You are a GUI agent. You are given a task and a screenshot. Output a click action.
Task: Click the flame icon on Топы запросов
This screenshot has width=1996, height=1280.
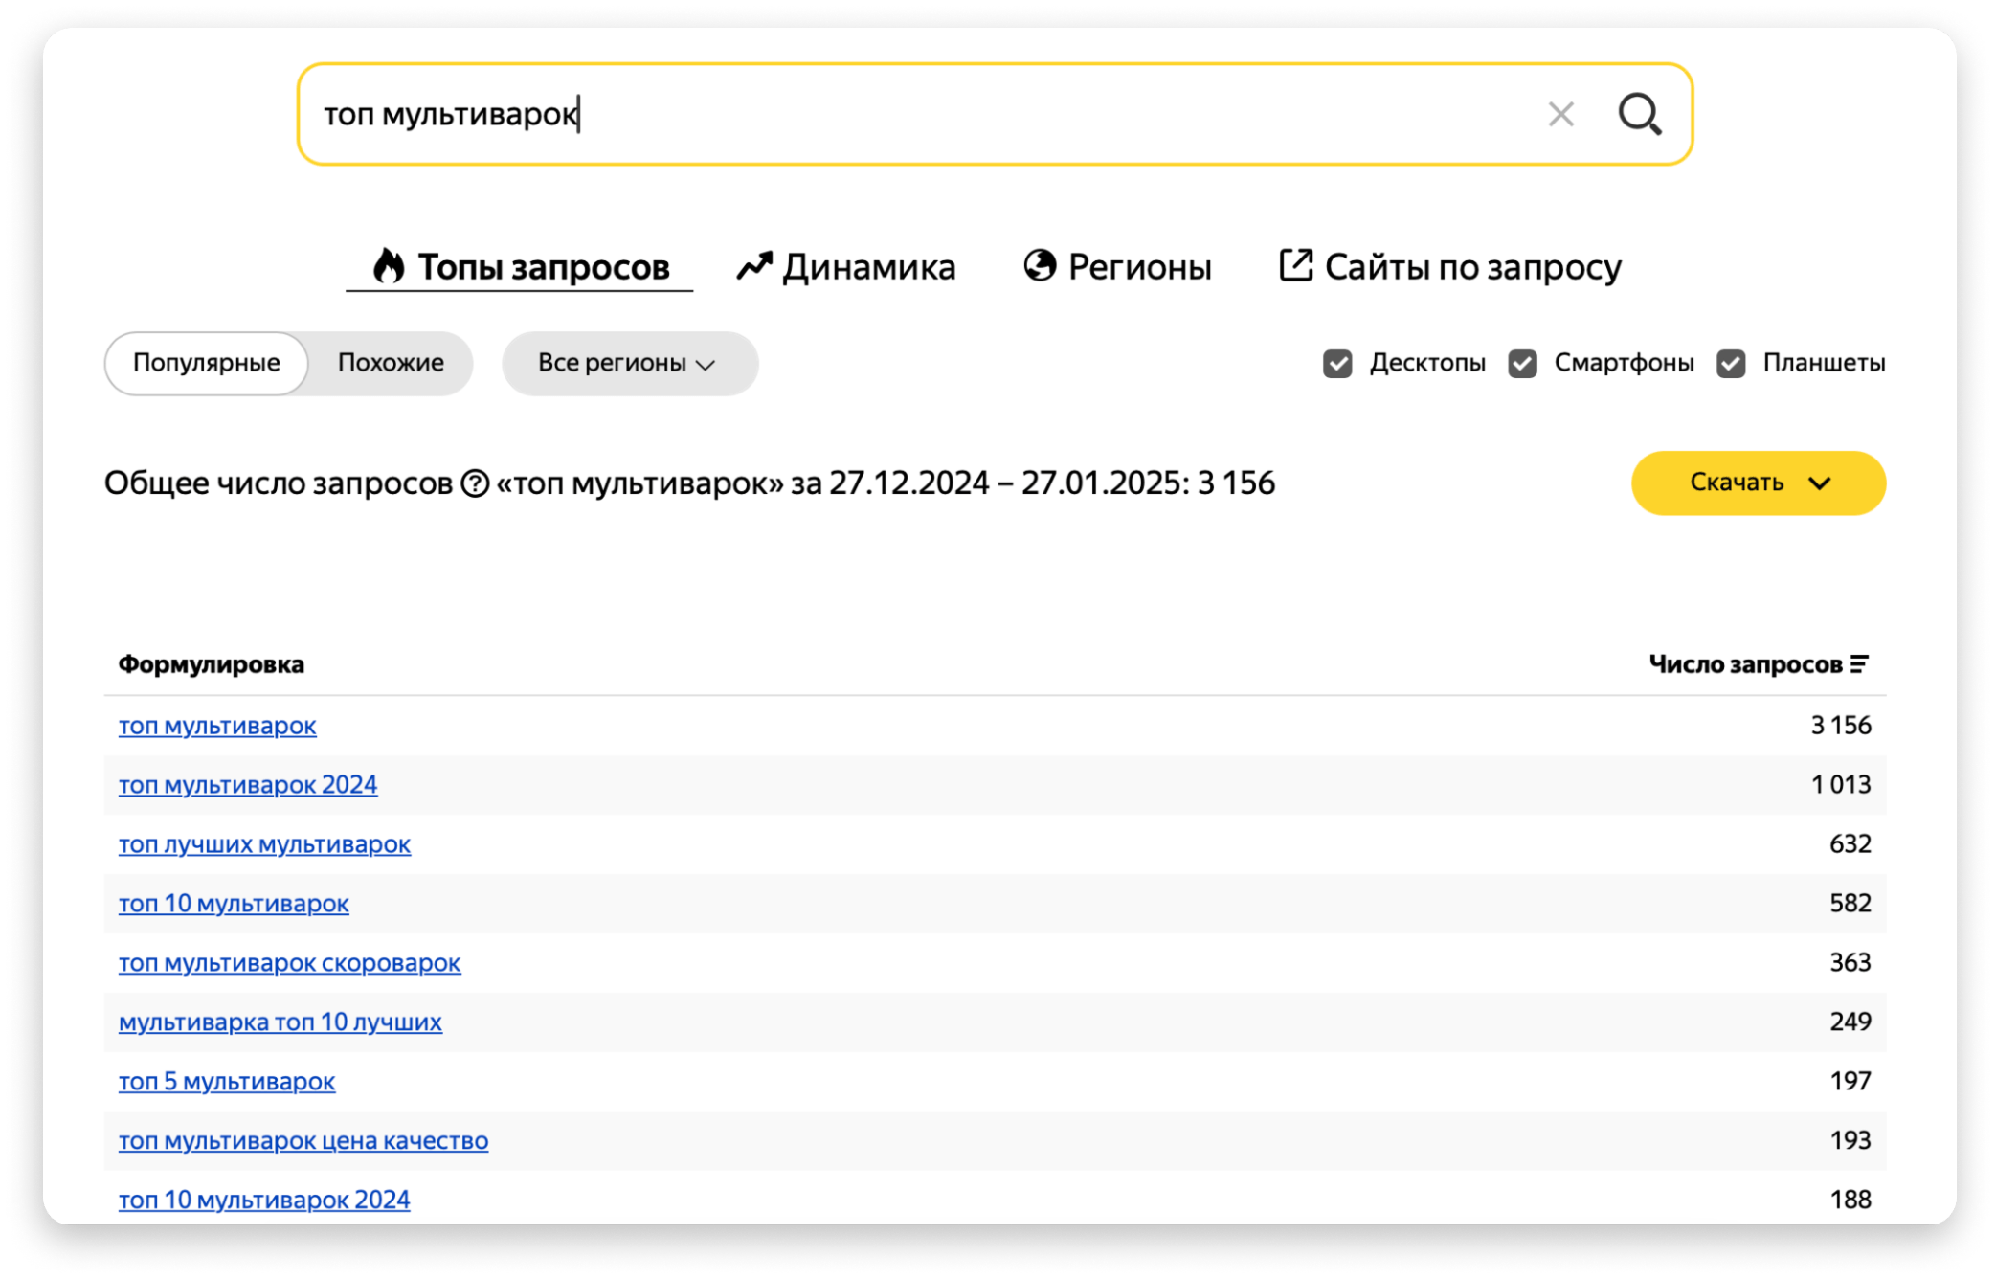(x=389, y=266)
